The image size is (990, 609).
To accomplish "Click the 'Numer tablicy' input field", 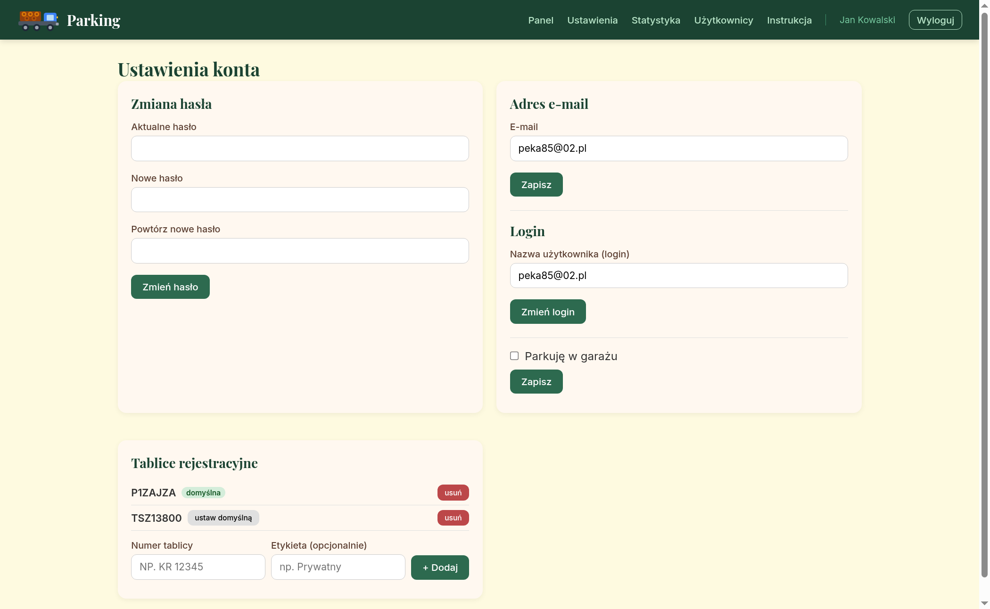I will tap(198, 567).
